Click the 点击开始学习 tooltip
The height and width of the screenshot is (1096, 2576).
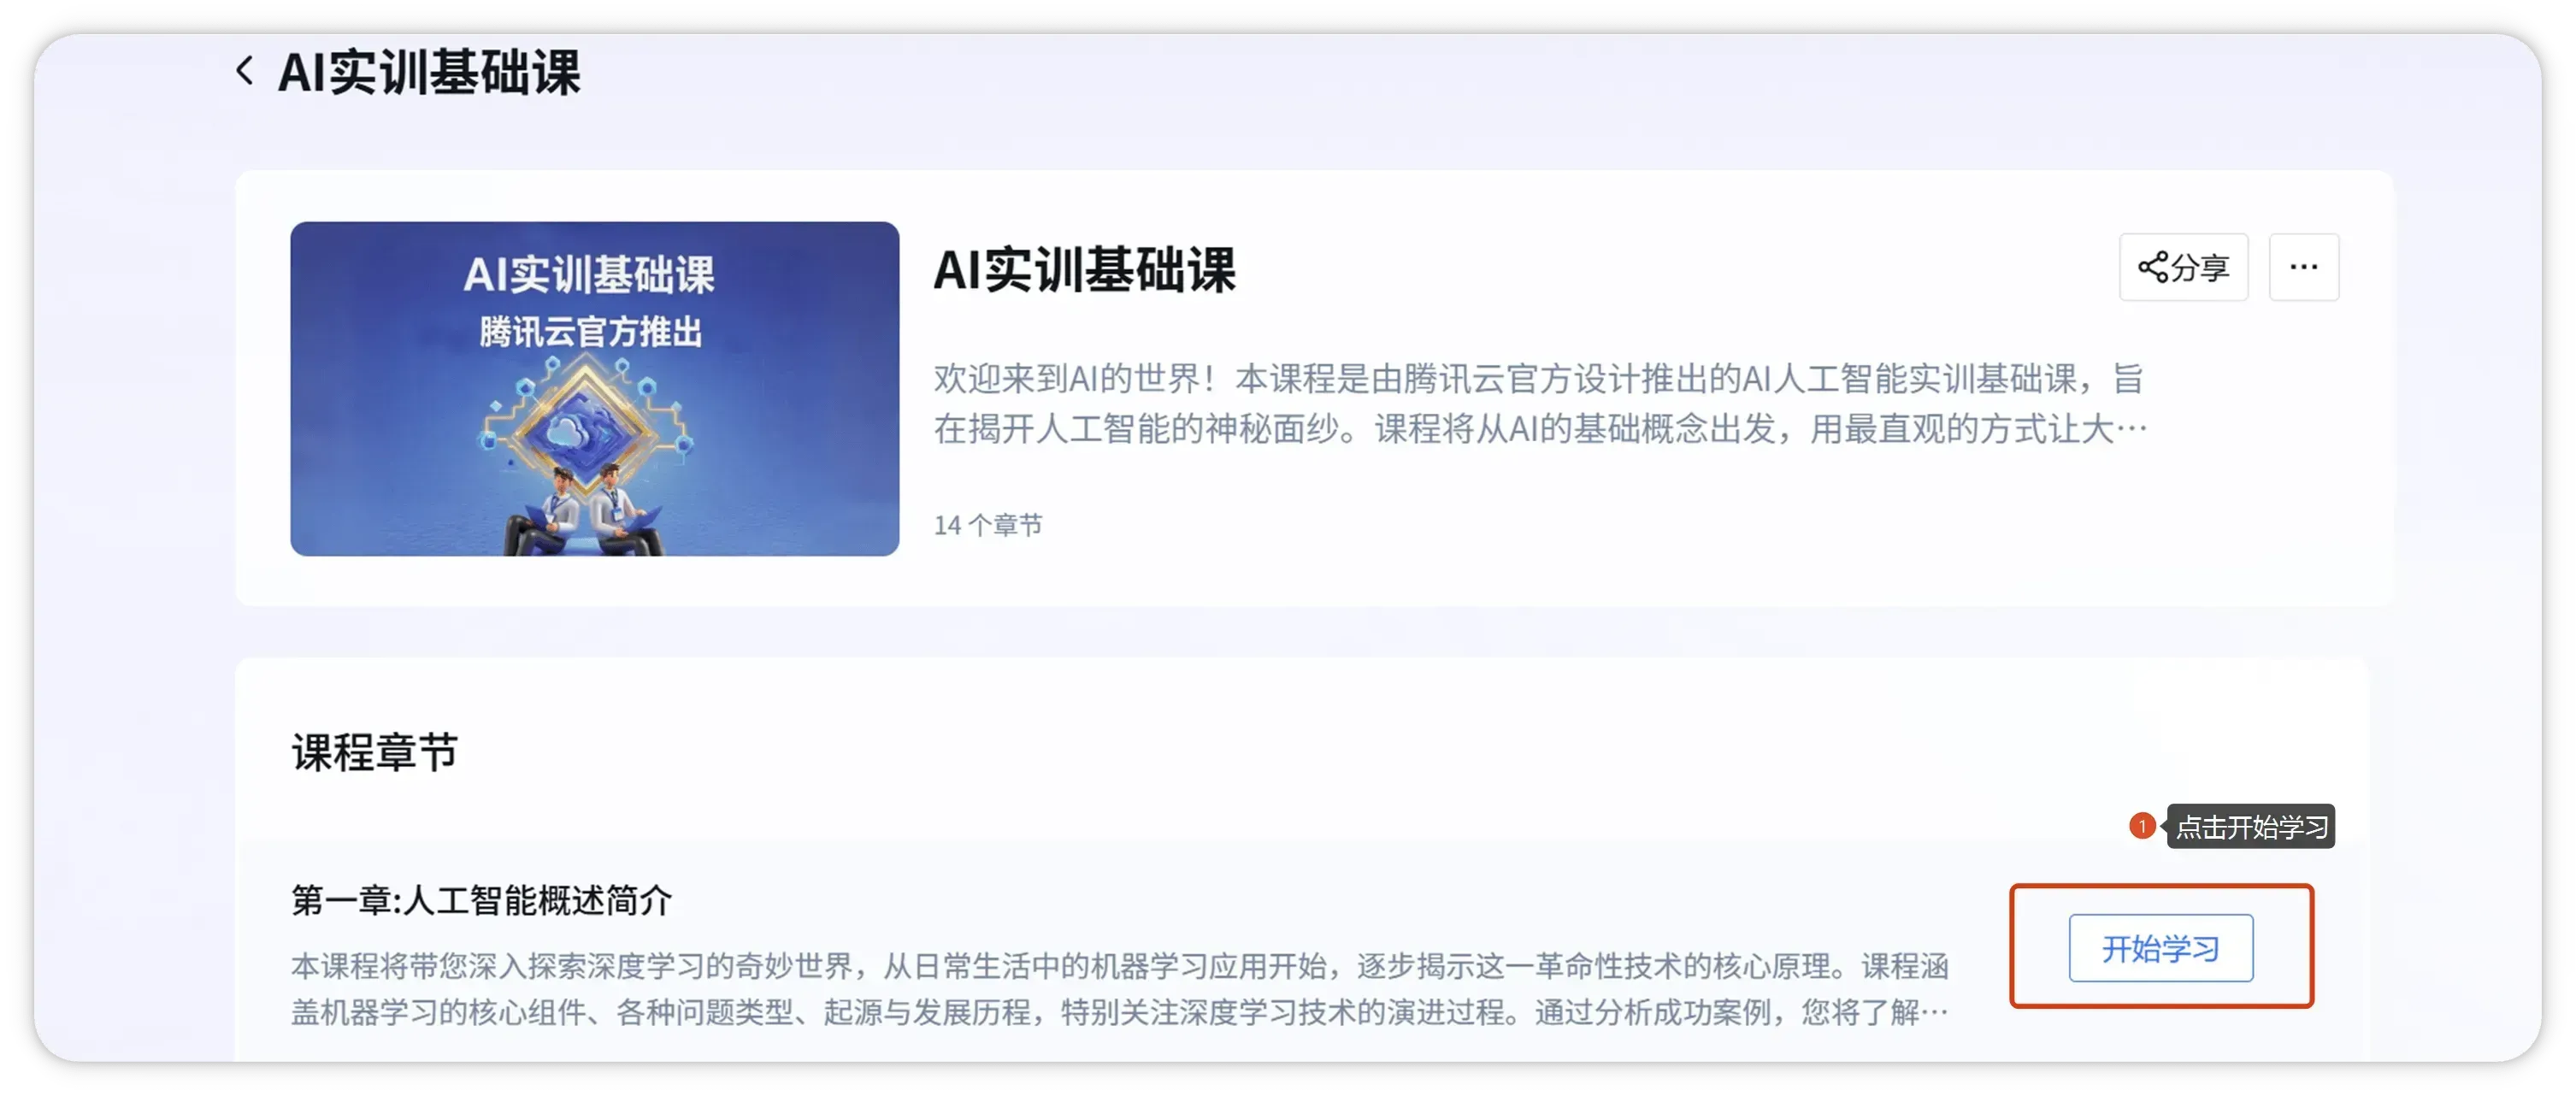(x=2251, y=827)
